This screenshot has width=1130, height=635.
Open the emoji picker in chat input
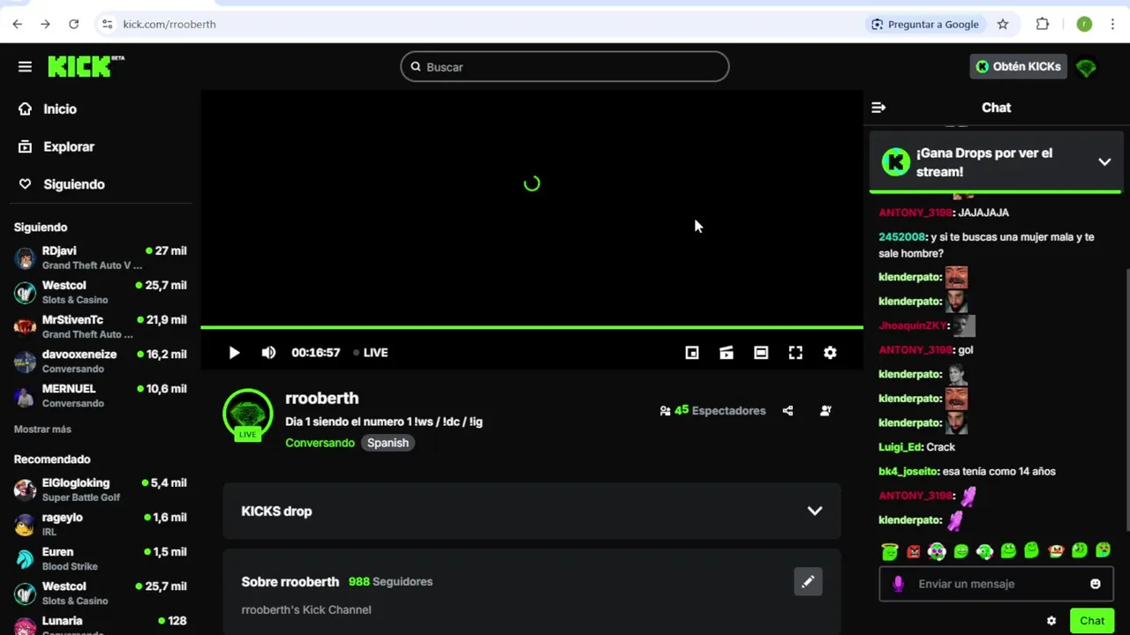[x=1096, y=584]
